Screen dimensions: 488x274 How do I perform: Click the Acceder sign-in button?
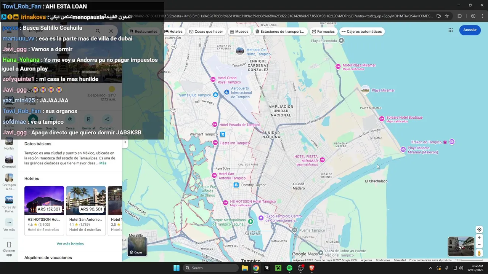(x=470, y=30)
